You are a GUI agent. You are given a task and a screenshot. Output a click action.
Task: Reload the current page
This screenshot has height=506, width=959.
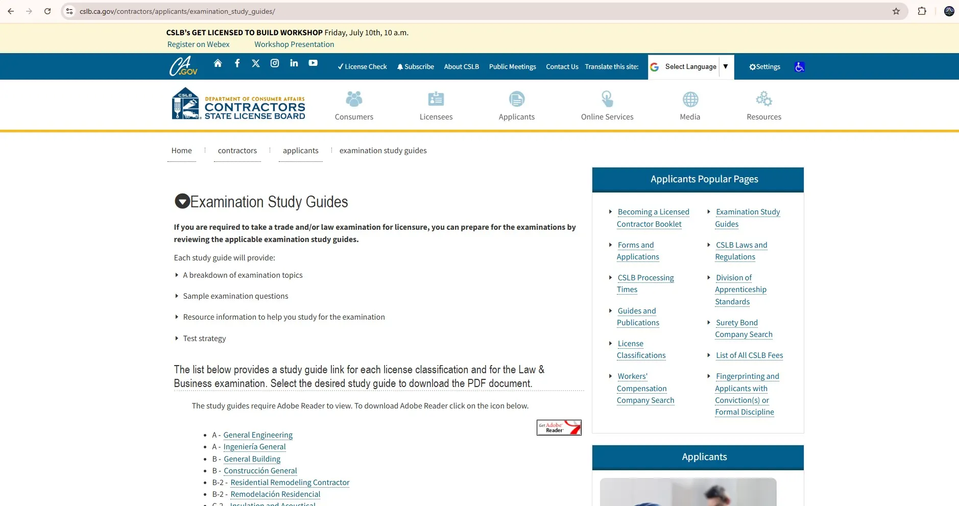(x=47, y=11)
